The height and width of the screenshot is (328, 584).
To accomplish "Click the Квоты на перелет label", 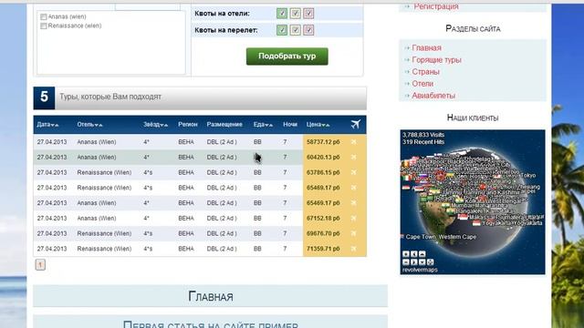I will coord(226,30).
